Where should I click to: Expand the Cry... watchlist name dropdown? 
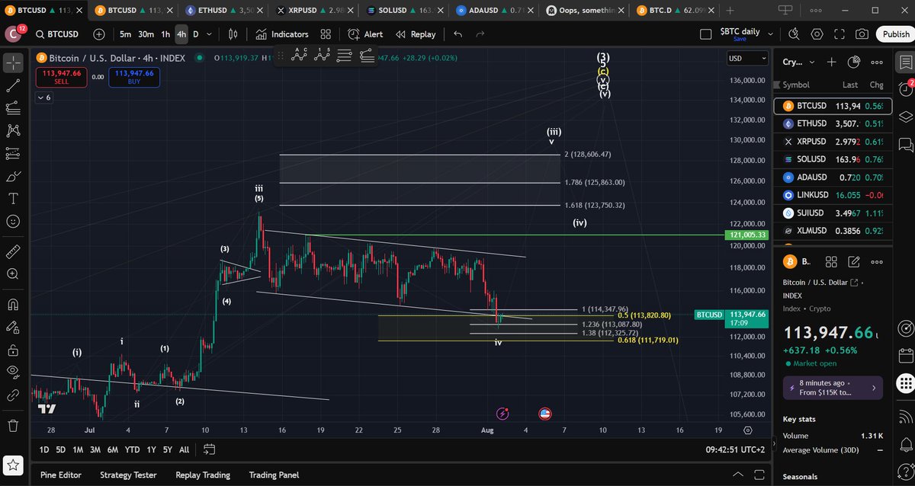pyautogui.click(x=799, y=62)
